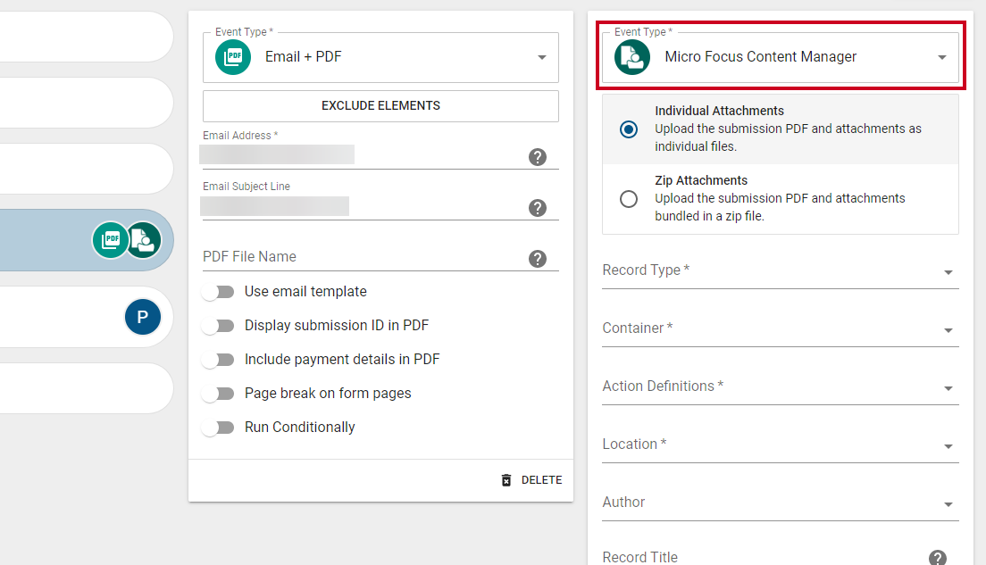Image resolution: width=986 pixels, height=565 pixels.
Task: Click the Email + PDF event type icon
Action: coord(233,57)
